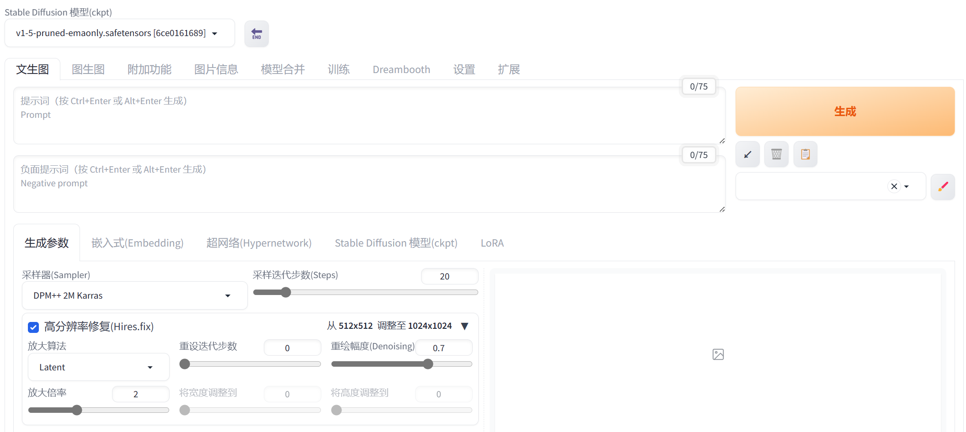Switch to the 文生图 tab
Image resolution: width=966 pixels, height=432 pixels.
click(x=32, y=69)
